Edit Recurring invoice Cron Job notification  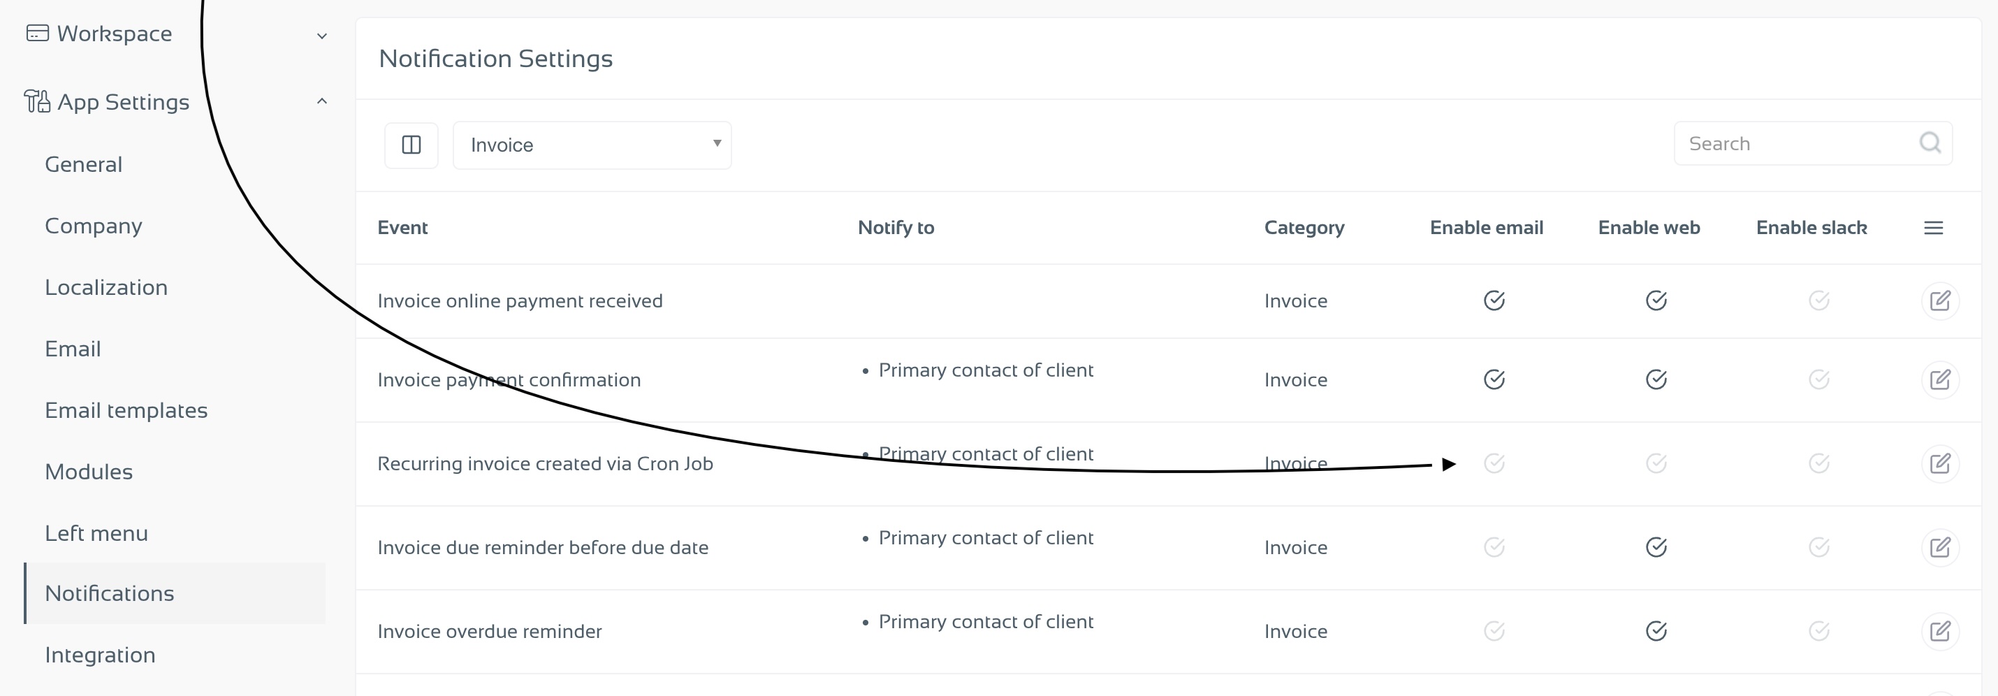(1940, 464)
